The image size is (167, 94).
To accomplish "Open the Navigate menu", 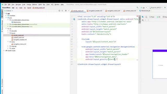I will pyautogui.click(x=18, y=4).
